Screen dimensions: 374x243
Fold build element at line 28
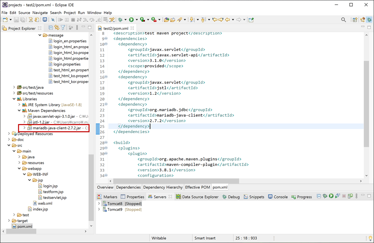tap(106, 142)
